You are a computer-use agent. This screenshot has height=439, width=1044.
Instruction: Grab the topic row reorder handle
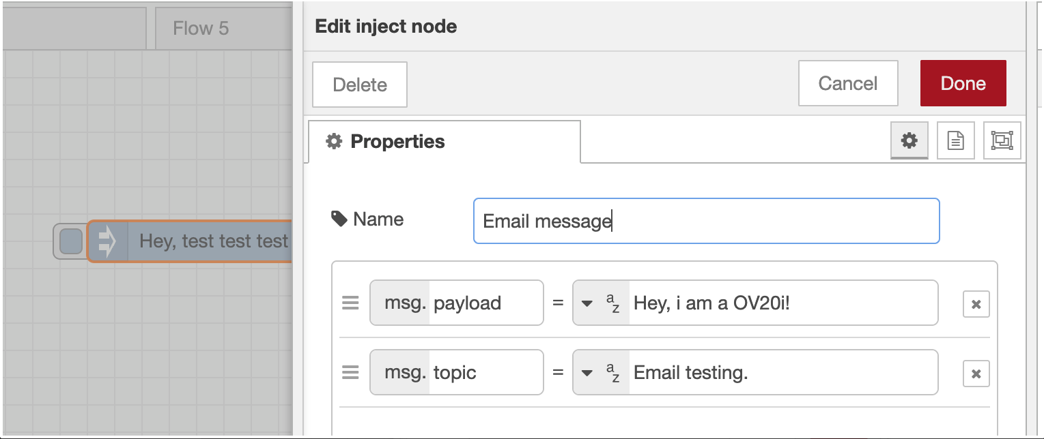(350, 372)
